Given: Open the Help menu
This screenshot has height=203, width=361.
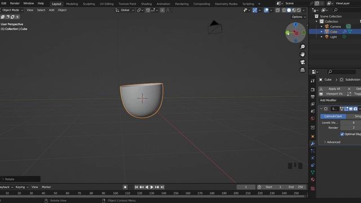Looking at the screenshot, I should [41, 3].
